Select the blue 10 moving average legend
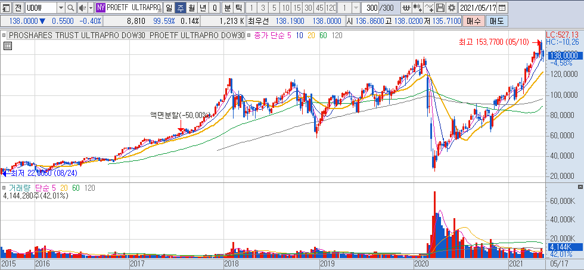 (299, 36)
